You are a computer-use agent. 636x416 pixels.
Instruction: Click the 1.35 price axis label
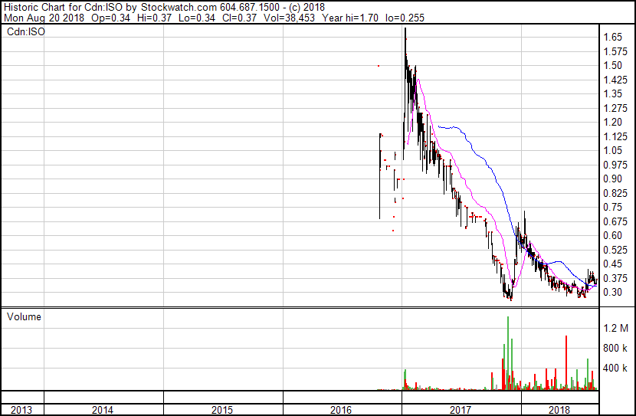(x=612, y=94)
